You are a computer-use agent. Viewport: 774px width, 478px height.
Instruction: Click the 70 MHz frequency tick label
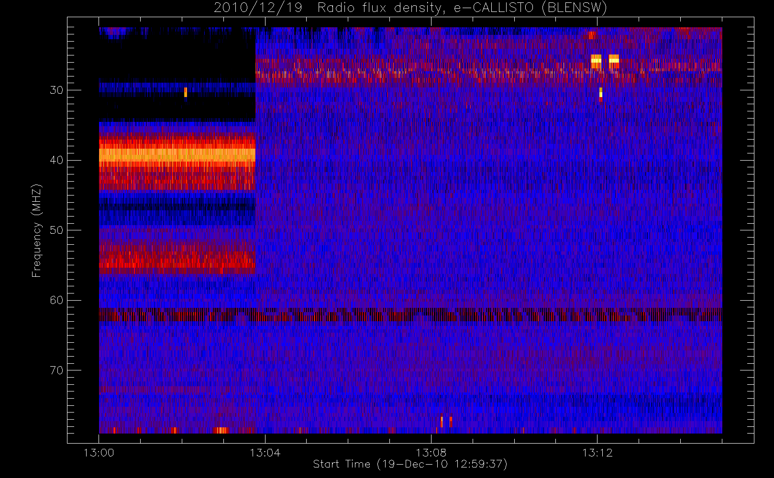[x=56, y=370]
